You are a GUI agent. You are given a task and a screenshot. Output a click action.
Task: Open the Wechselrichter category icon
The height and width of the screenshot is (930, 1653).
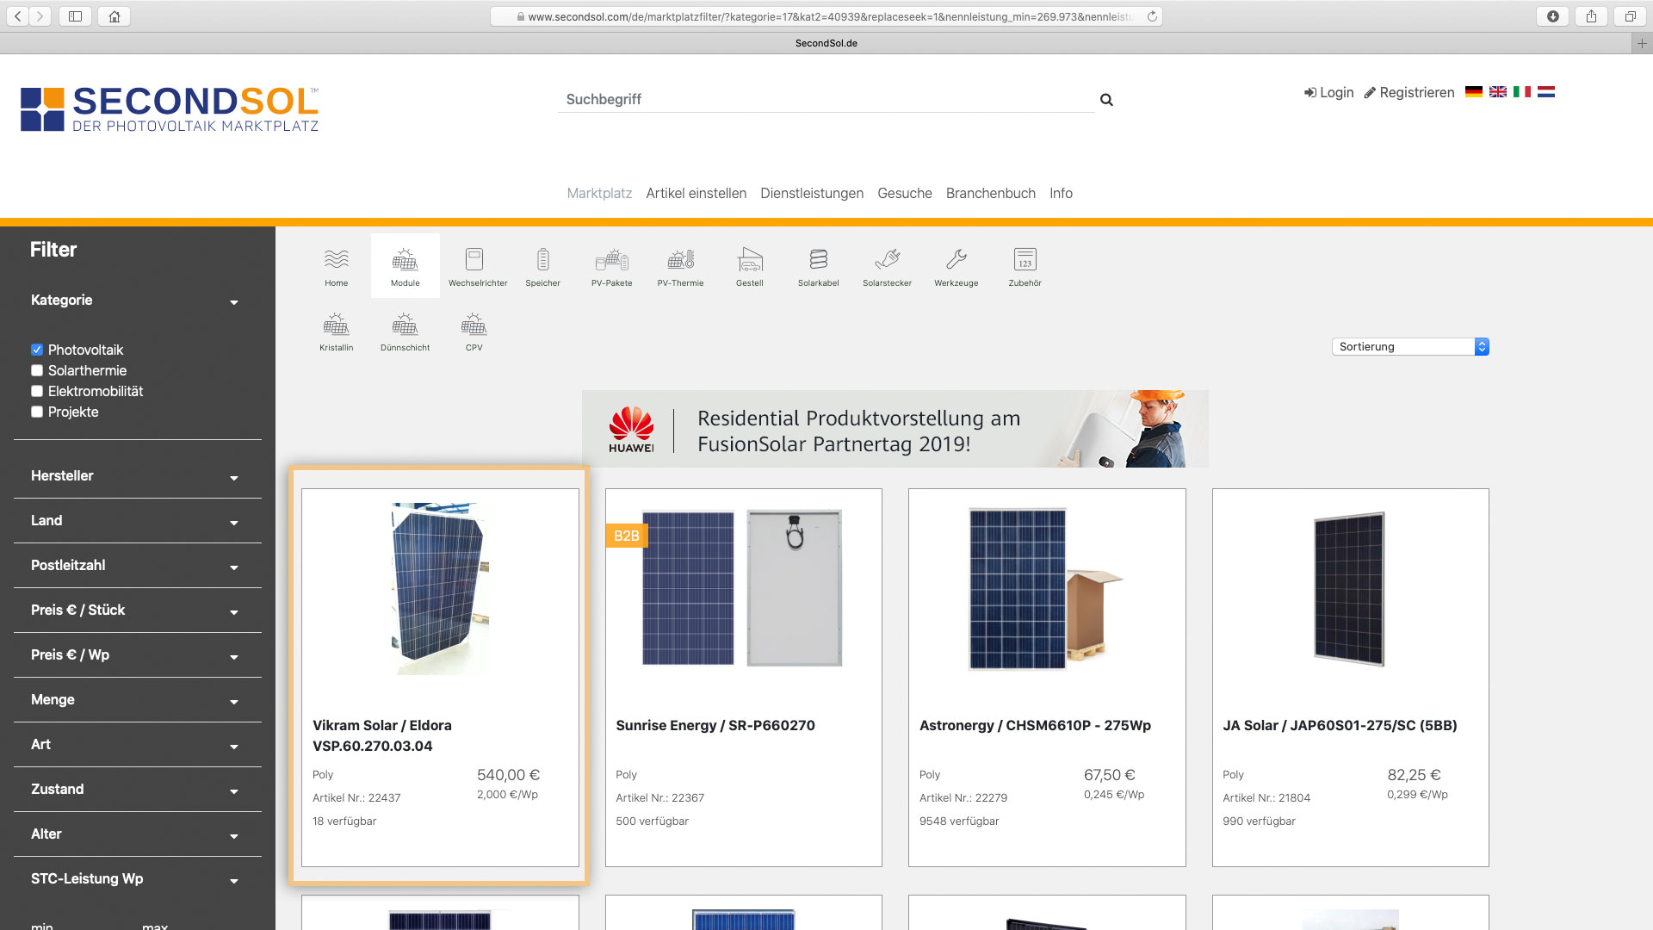coord(474,265)
